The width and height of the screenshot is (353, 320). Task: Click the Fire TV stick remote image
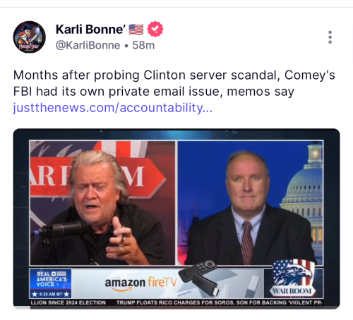click(199, 277)
